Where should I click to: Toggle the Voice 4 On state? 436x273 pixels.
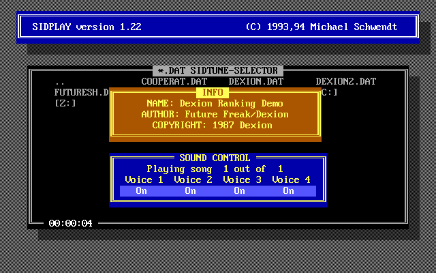click(x=288, y=191)
